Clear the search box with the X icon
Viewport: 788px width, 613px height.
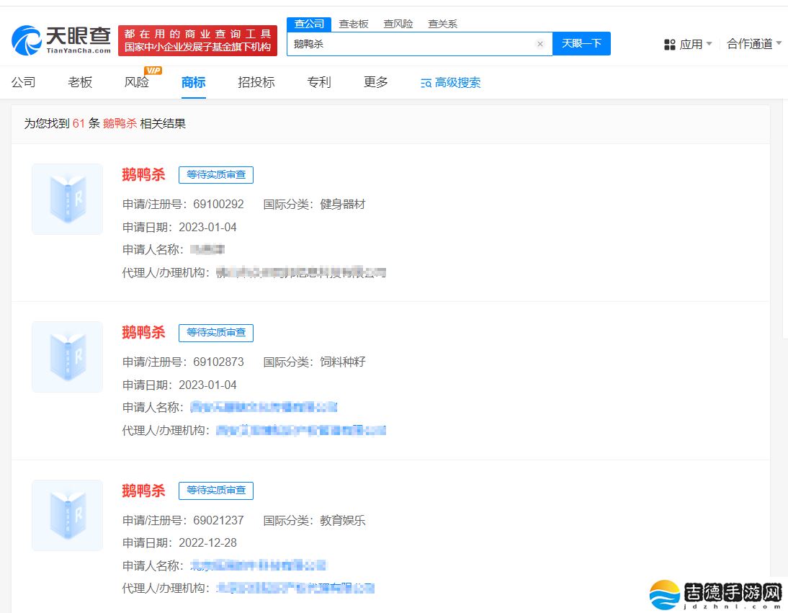(x=539, y=44)
